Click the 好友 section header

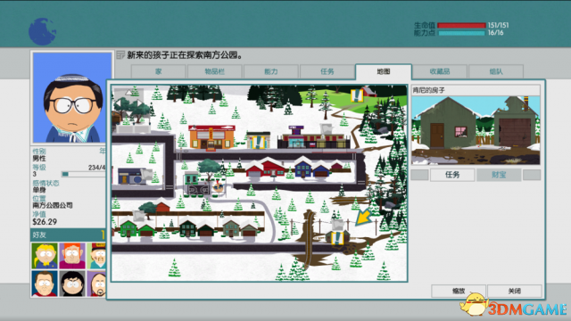[68, 235]
